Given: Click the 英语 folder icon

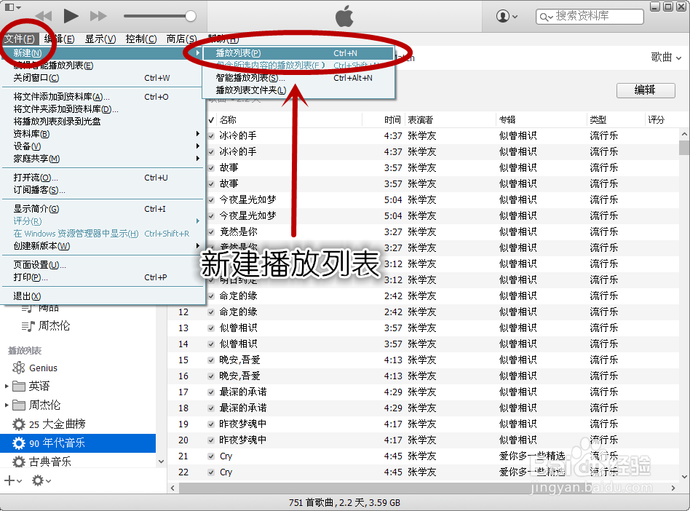Looking at the screenshot, I should point(19,386).
